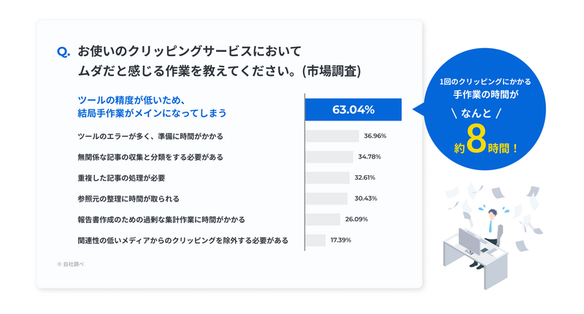The height and width of the screenshot is (314, 584).
Task: Click the bubble text 手作業の時間が
Action: [x=485, y=95]
